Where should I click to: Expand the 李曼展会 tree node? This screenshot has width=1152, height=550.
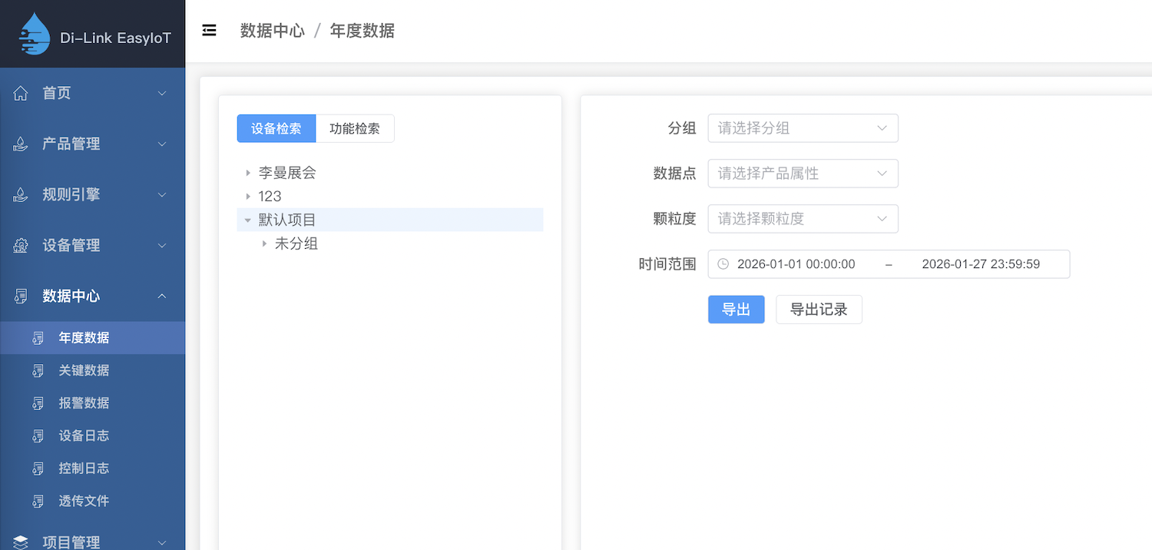click(x=248, y=174)
